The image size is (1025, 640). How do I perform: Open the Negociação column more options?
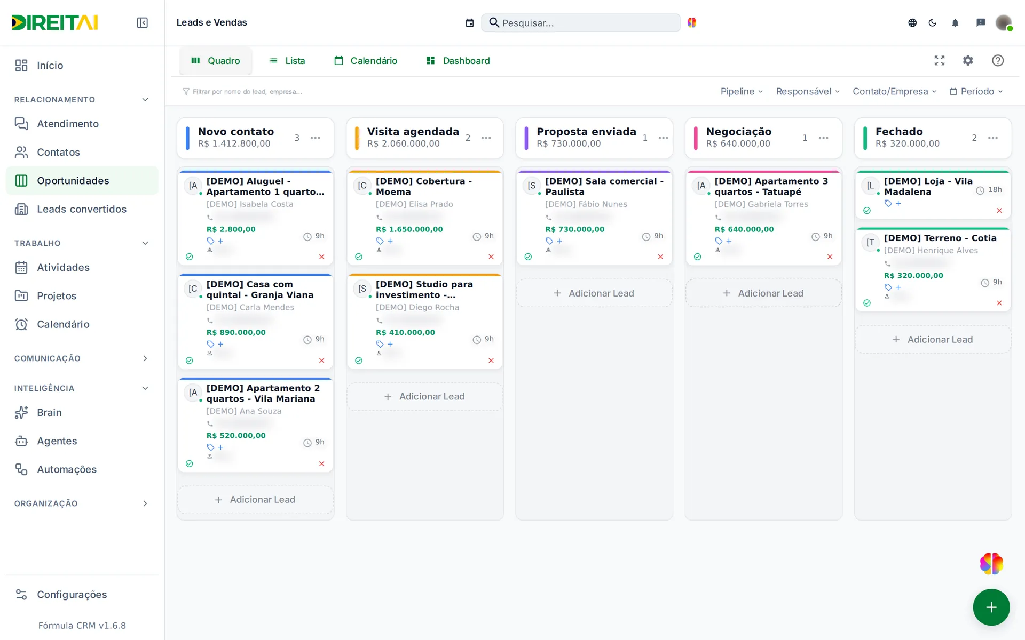(824, 138)
